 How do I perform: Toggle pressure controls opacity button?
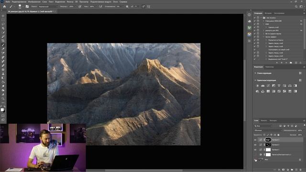pyautogui.click(x=80, y=6)
